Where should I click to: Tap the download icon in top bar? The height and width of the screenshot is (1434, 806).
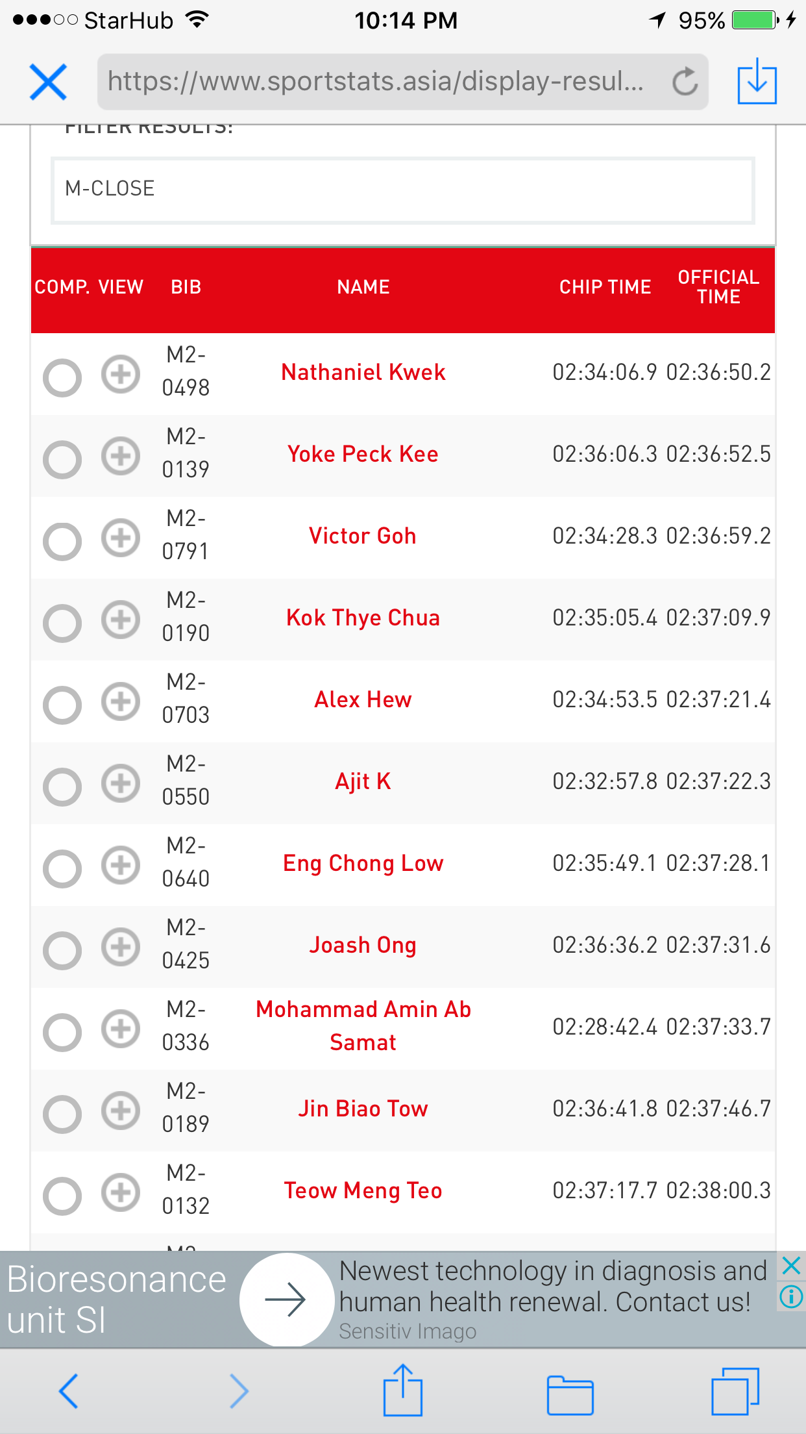tap(757, 82)
